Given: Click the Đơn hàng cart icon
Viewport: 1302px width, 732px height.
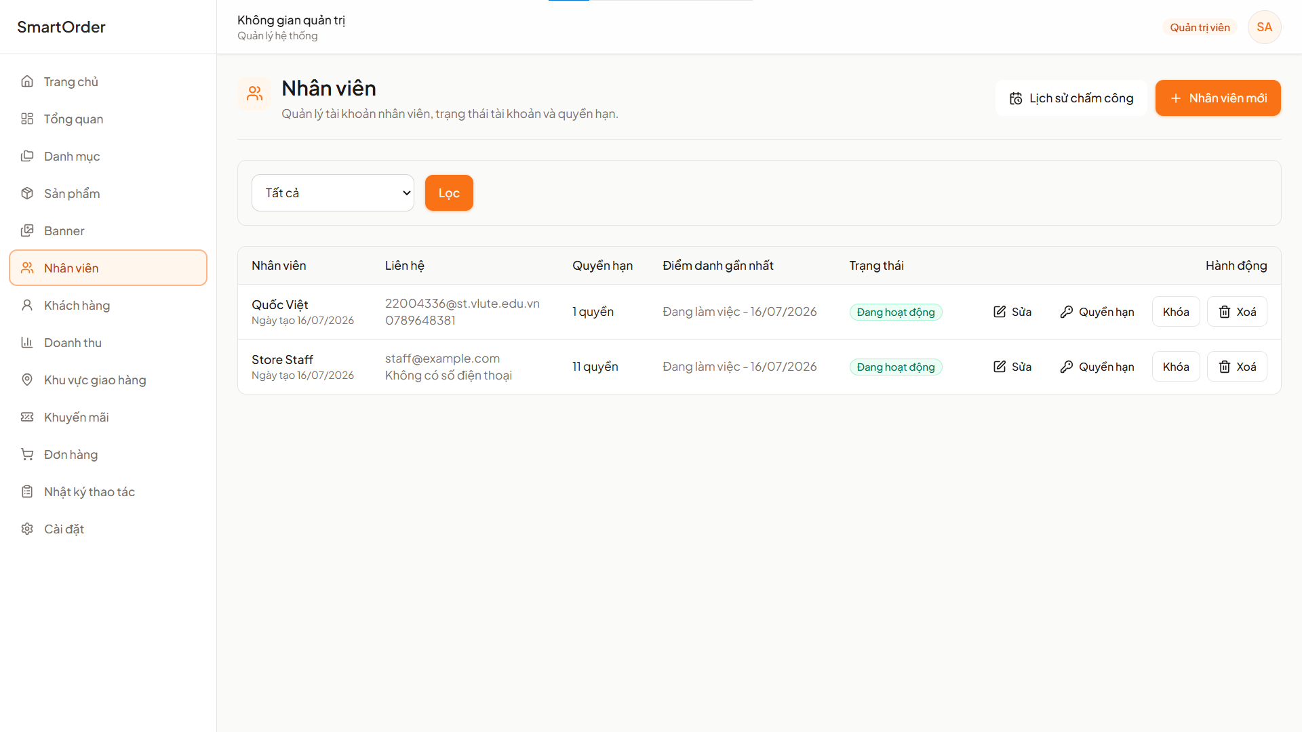Looking at the screenshot, I should (x=27, y=454).
